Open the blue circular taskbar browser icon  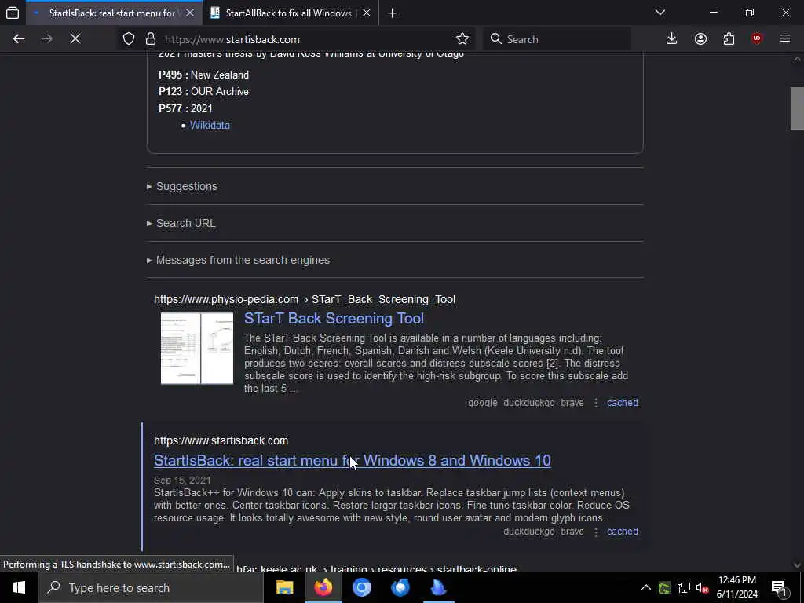pos(361,587)
